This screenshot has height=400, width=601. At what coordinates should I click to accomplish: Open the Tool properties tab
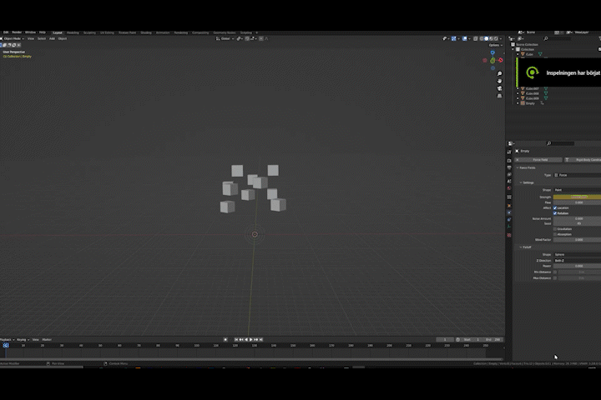coord(509,152)
